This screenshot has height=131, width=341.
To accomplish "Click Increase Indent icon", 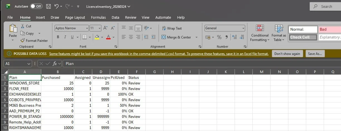I will (x=153, y=37).
